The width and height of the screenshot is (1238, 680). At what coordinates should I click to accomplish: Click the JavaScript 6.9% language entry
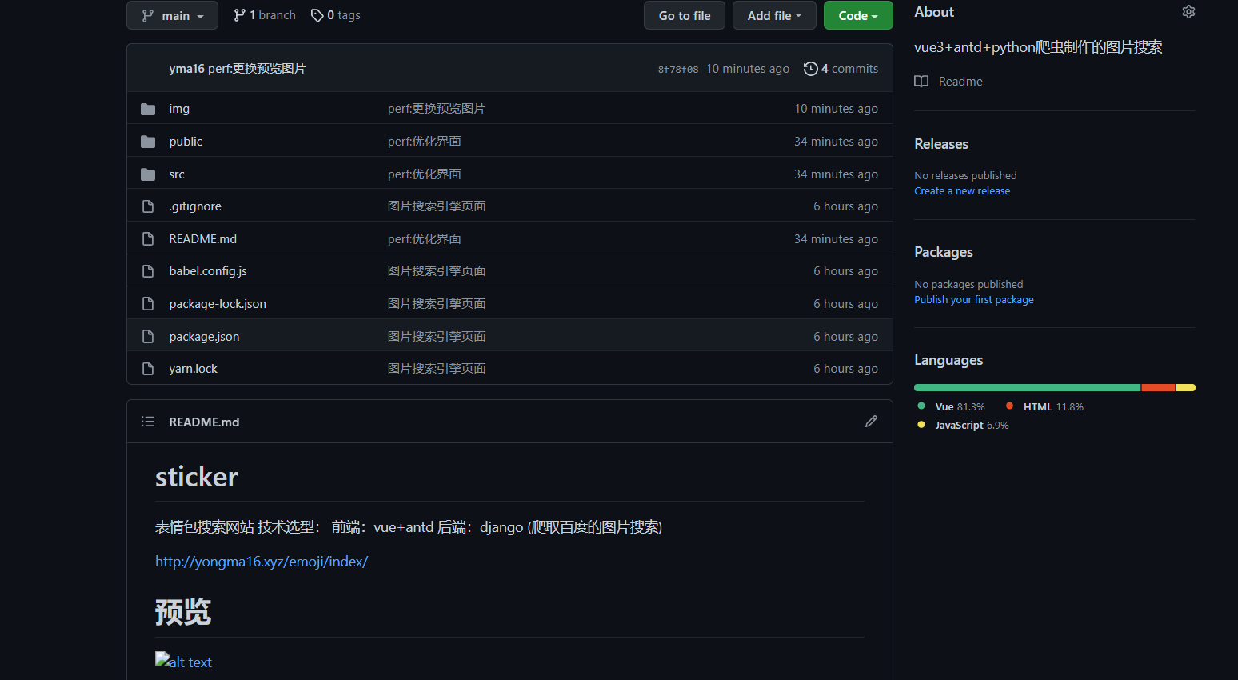[964, 425]
